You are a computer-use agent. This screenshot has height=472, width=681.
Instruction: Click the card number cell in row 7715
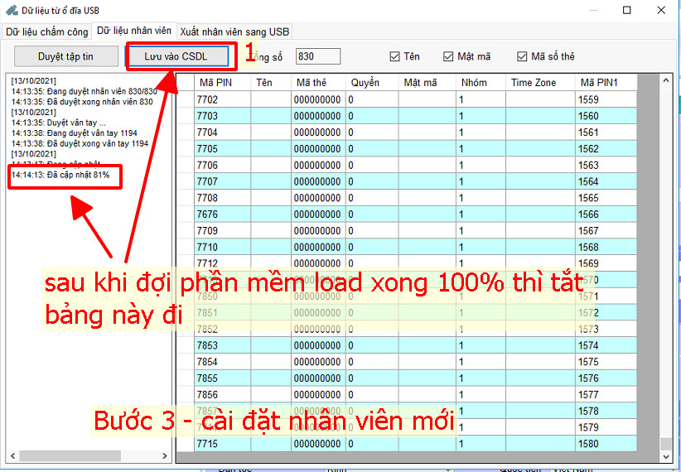(318, 444)
